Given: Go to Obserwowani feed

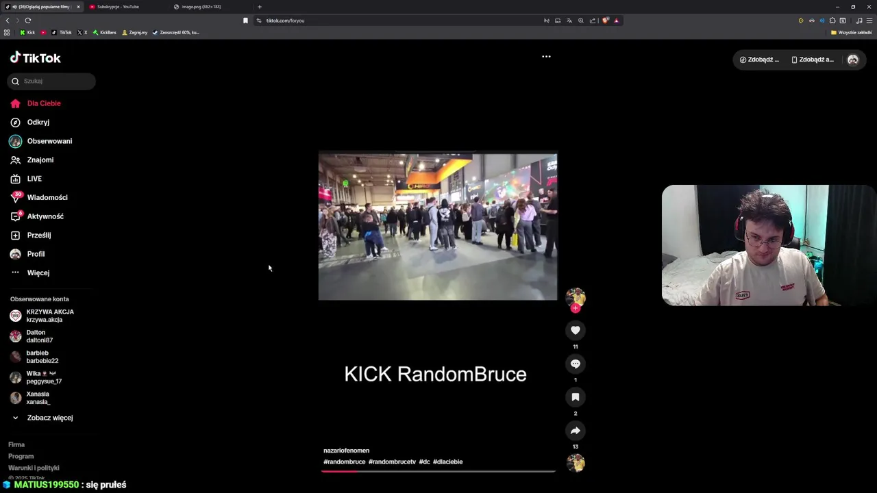Looking at the screenshot, I should 40,141.
